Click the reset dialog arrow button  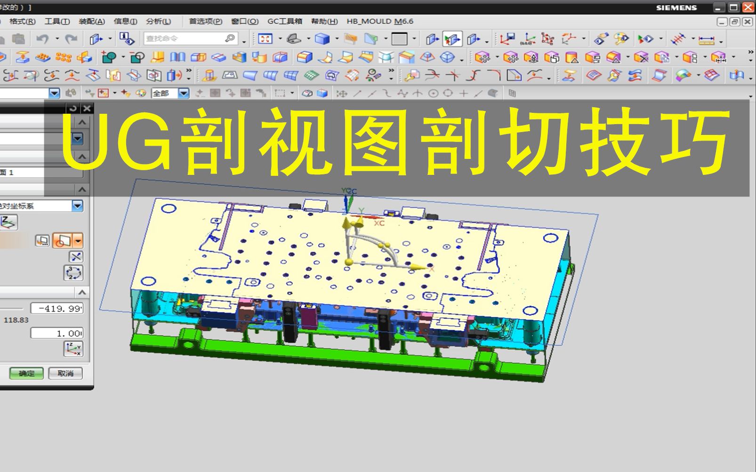click(73, 108)
